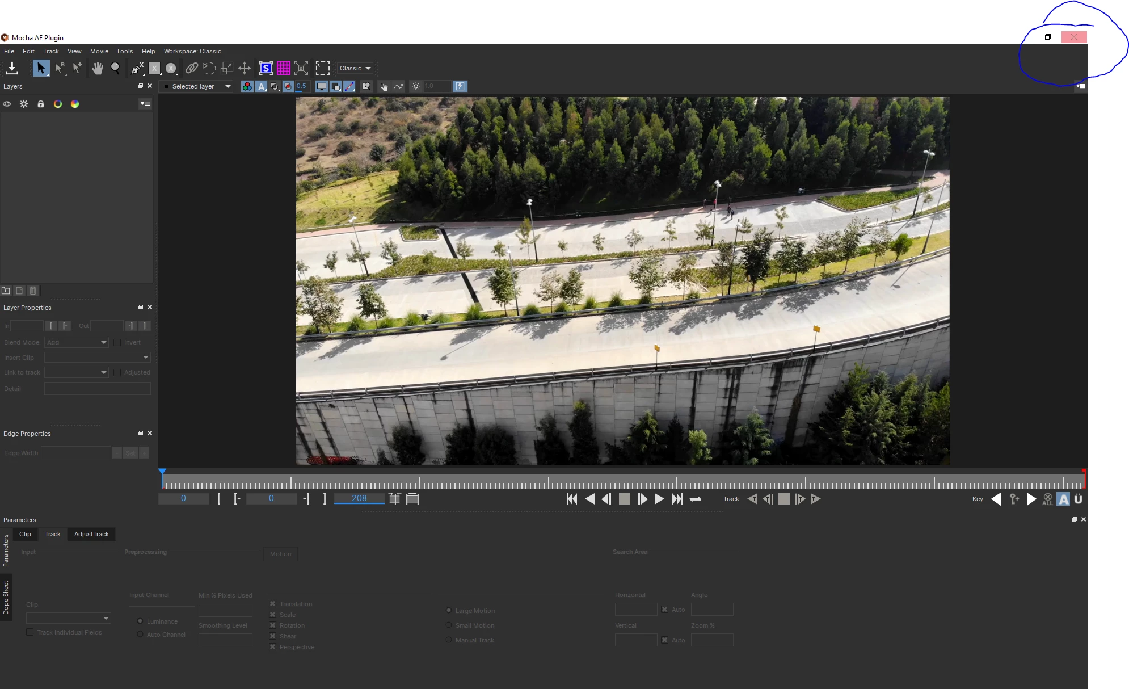The width and height of the screenshot is (1129, 689).
Task: Open the Classic workspace dropdown
Action: (x=355, y=68)
